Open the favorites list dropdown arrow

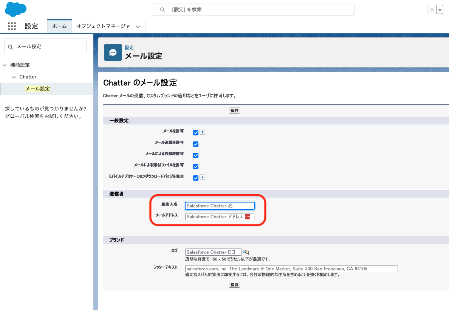pos(440,10)
